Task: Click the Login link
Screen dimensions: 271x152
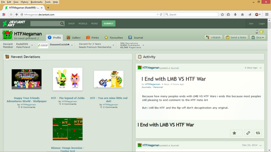Action: tap(262, 24)
